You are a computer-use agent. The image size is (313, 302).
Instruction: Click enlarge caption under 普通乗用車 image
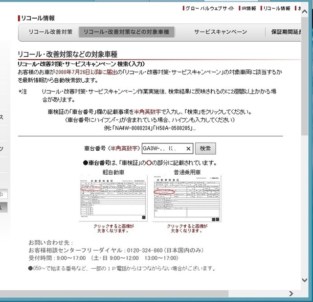tap(187, 229)
